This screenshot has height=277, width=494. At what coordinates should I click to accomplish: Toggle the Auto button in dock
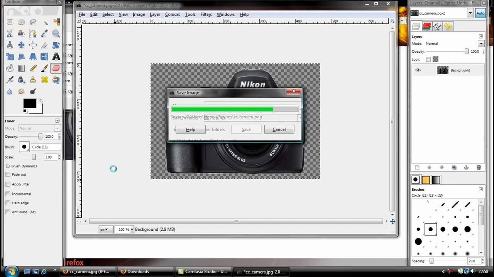480,13
